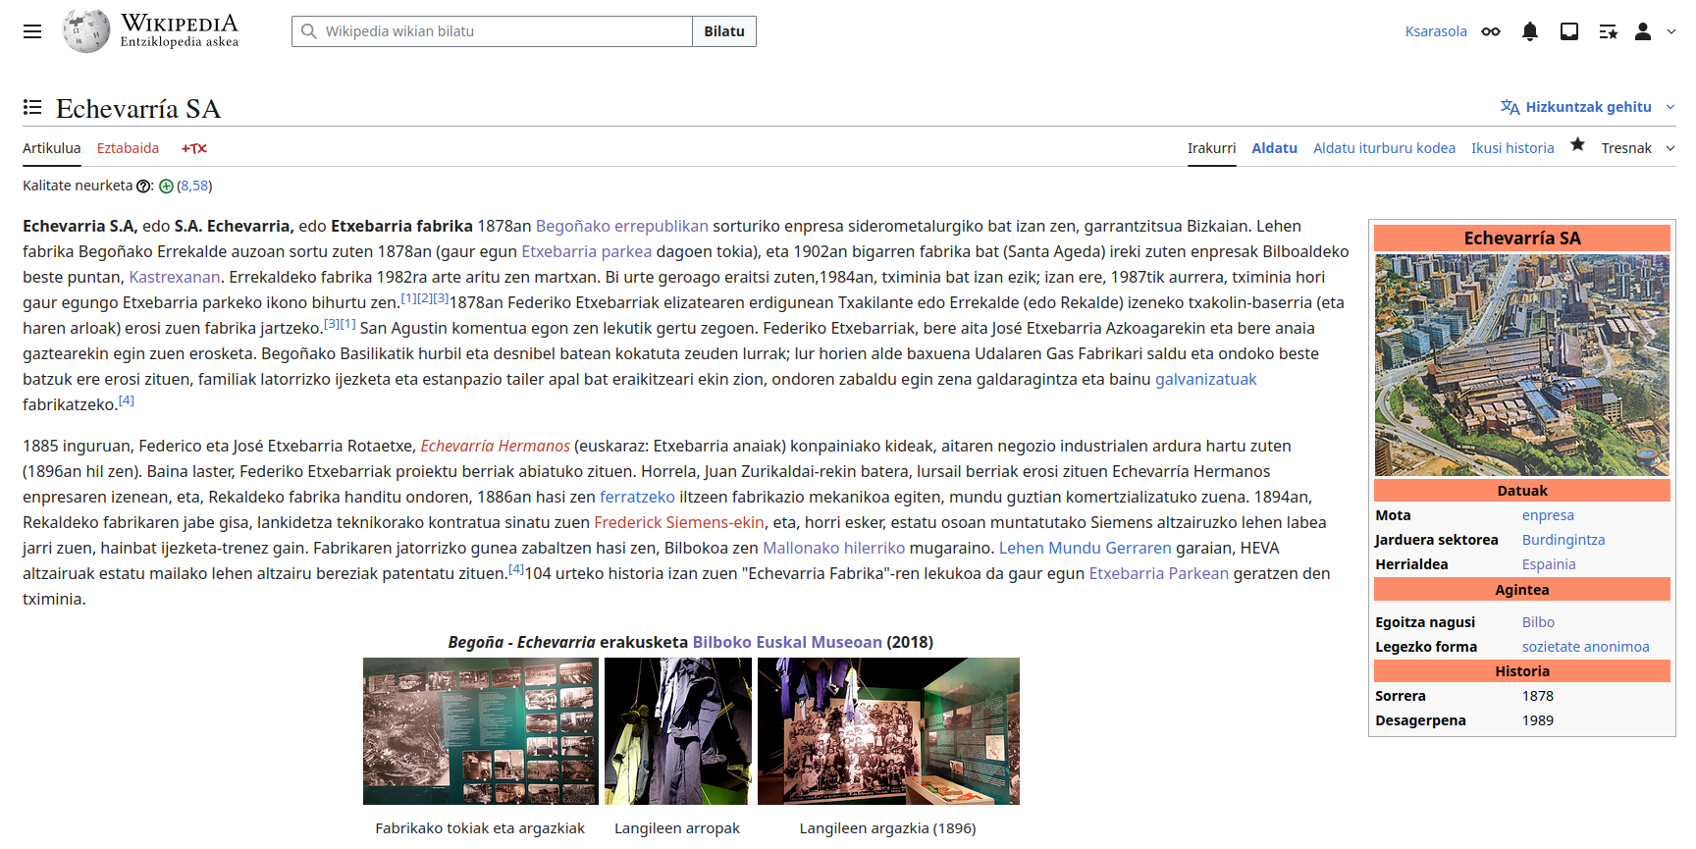Open the watchlist icon in header
Image resolution: width=1696 pixels, height=849 pixels.
pos(1608,31)
